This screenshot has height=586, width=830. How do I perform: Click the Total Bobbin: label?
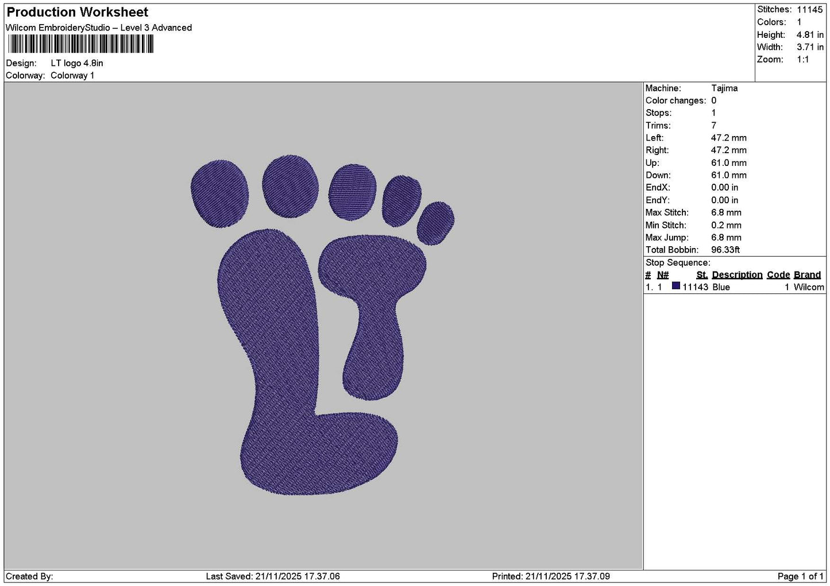click(672, 250)
